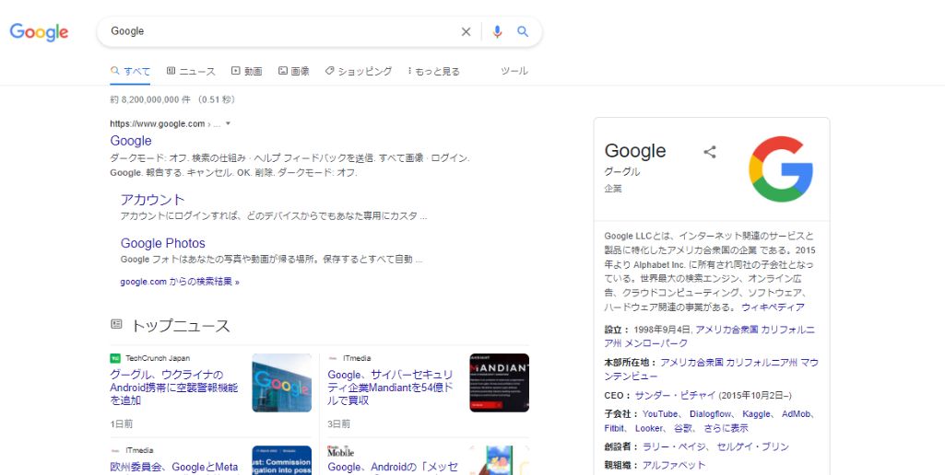The width and height of the screenshot is (945, 475).
Task: Submit search with magnifier icon
Action: (523, 31)
